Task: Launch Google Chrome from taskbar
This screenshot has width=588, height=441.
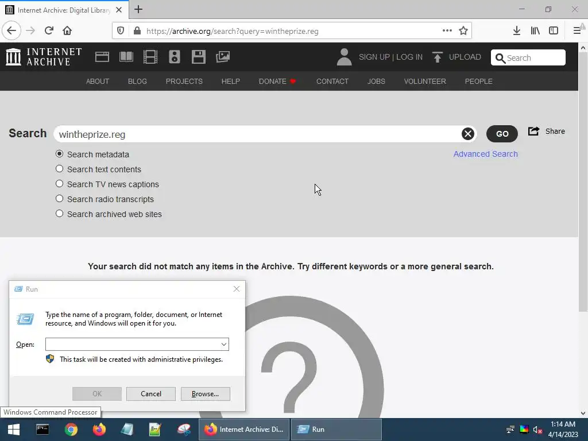Action: (x=71, y=430)
